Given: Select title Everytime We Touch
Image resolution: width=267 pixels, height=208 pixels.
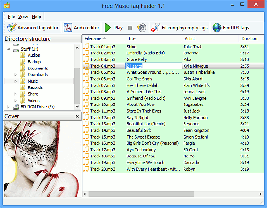Looking at the screenshot, I should coord(145,163).
